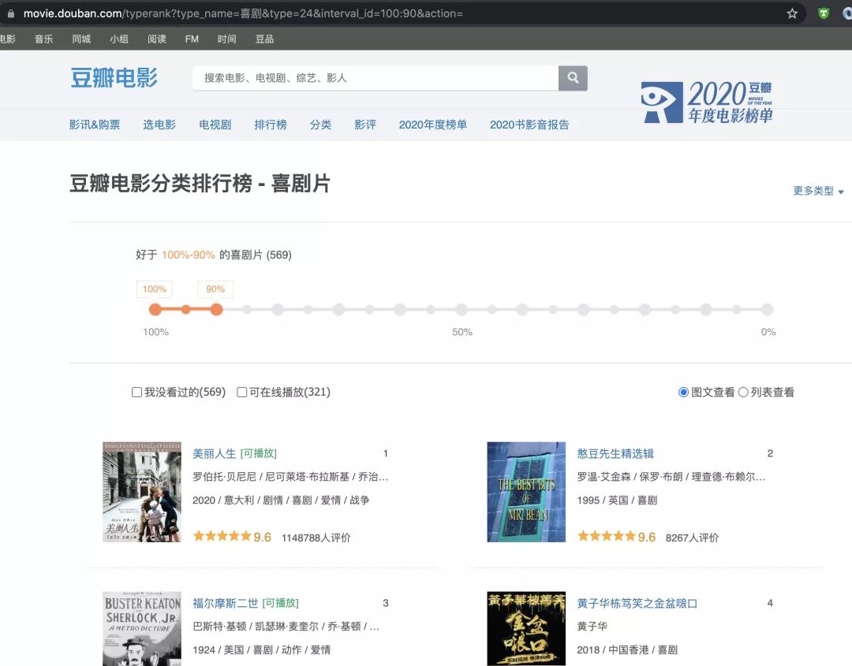Open the 金盆啷口 poster thumbnail

point(526,628)
